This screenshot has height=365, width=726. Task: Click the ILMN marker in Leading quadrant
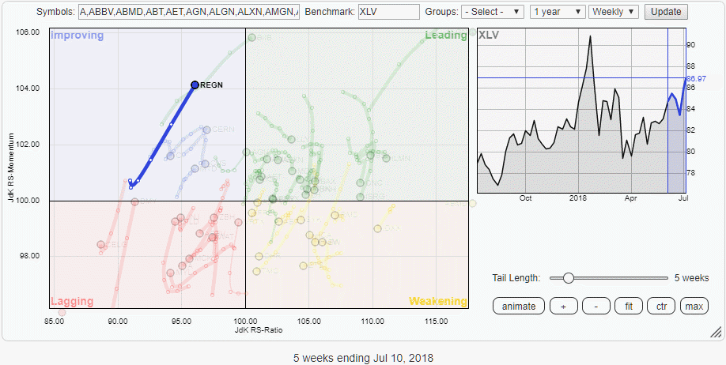click(x=386, y=158)
